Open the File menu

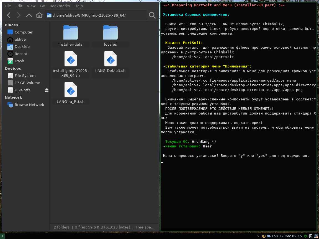point(8,6)
